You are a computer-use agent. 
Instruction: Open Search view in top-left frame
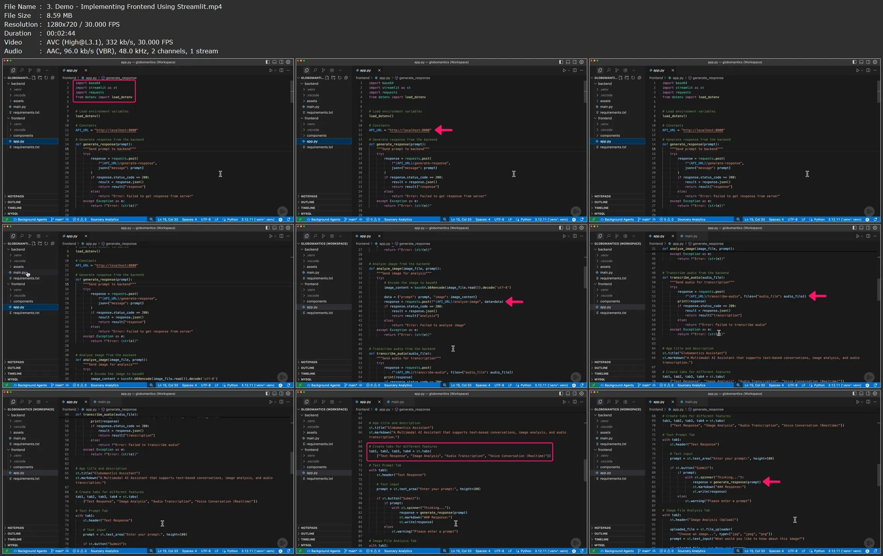coord(22,70)
